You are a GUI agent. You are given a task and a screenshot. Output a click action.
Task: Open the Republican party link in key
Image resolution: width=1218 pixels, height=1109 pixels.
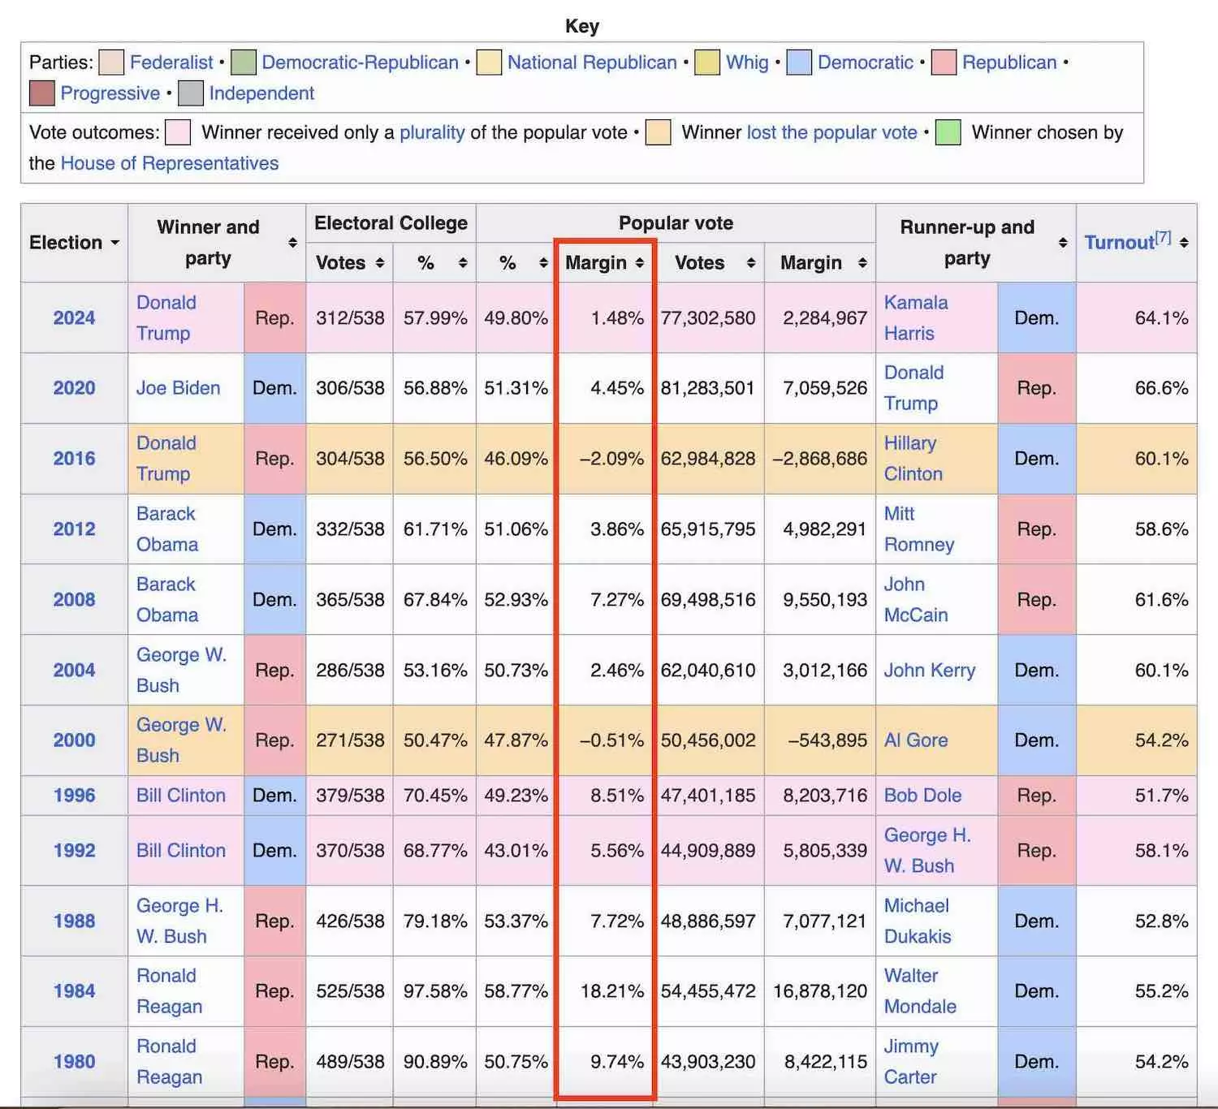[1009, 63]
